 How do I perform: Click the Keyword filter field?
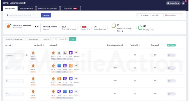[x=46, y=39]
